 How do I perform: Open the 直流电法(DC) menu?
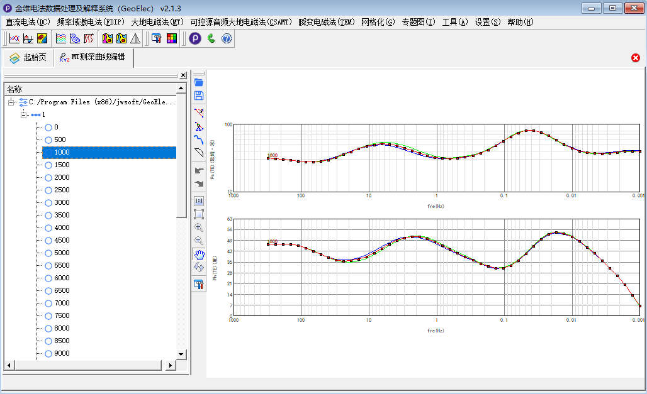point(28,22)
